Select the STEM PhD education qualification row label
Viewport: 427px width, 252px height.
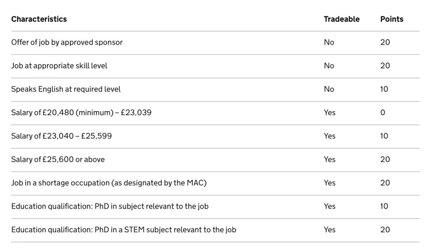click(123, 230)
